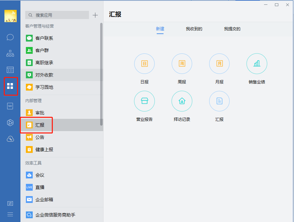Open 直播 LIVE app

(x=62, y=187)
